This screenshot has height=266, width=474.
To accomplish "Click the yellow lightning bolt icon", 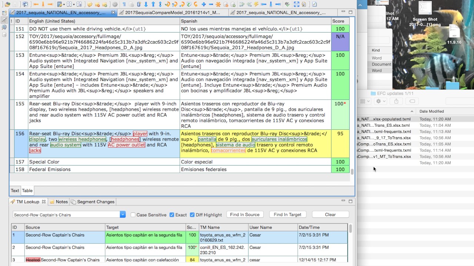I will pos(256,4).
